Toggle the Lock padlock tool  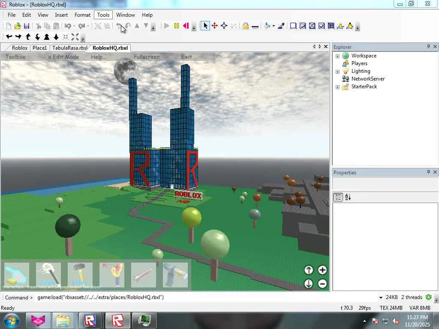pos(246,26)
